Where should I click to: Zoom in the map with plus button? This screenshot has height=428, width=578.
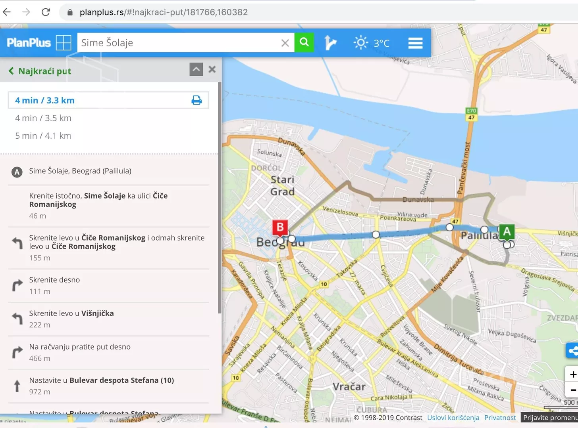coord(572,374)
